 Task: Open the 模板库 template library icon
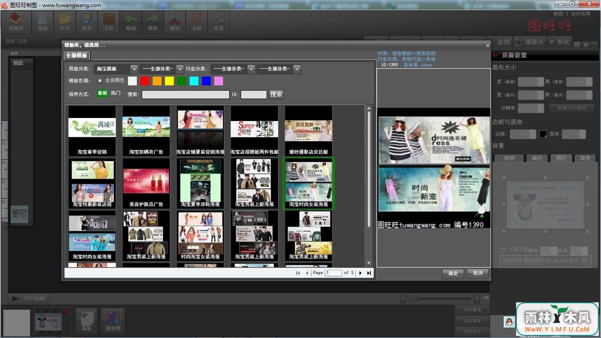click(x=16, y=21)
